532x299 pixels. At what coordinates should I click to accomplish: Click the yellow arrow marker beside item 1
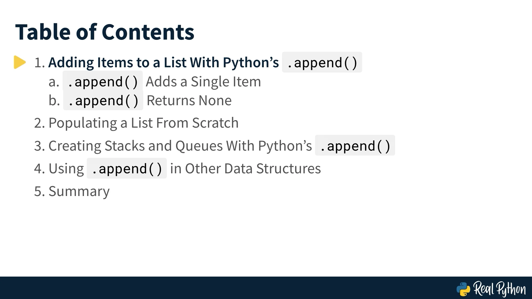click(20, 62)
